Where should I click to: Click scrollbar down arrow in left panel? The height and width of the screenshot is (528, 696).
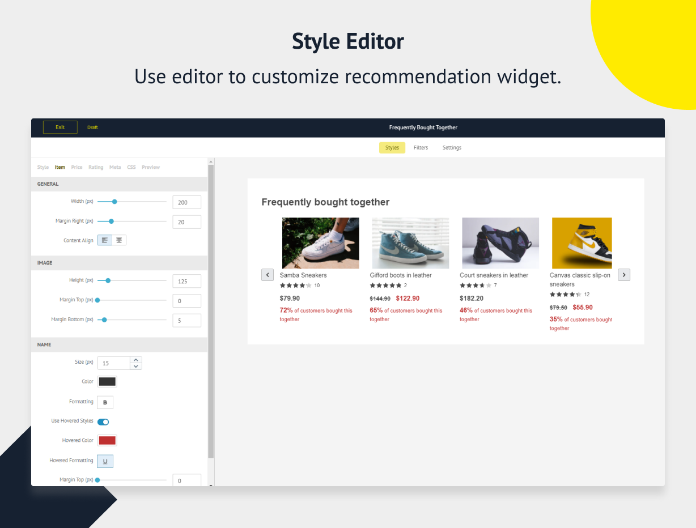[211, 485]
